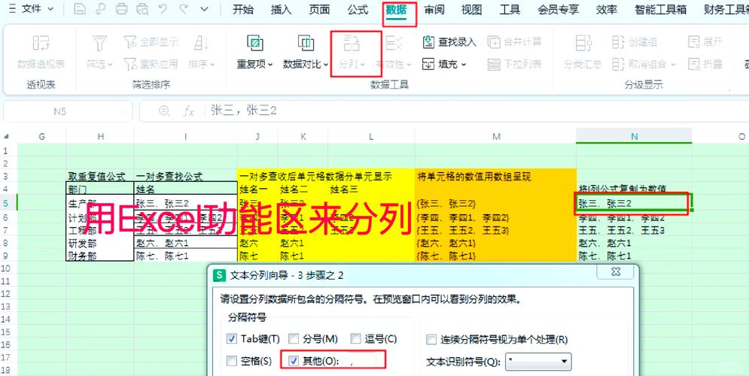Click cell 陈七、陈七1 in column I

[x=186, y=255]
